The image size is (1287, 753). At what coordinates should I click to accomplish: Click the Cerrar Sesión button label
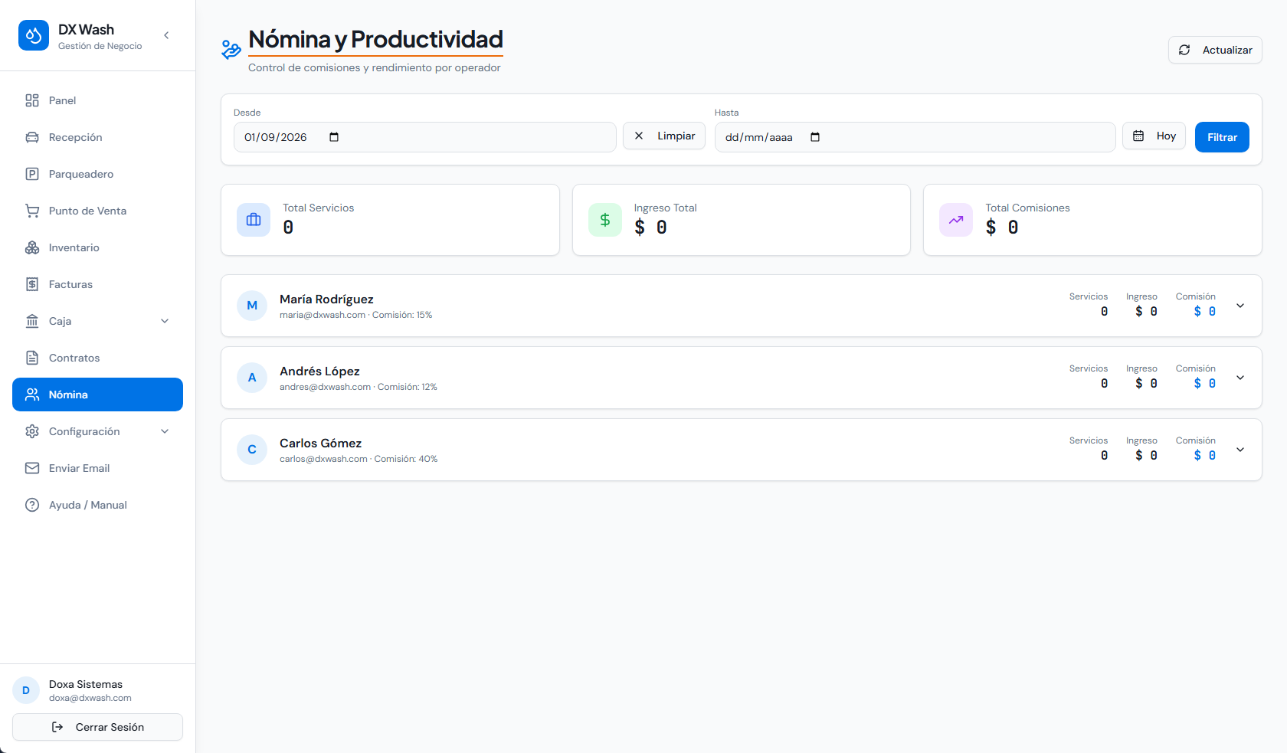pos(110,727)
